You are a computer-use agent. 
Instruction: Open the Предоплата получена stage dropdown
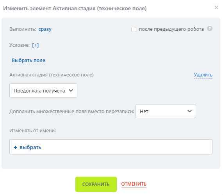pos(43,90)
